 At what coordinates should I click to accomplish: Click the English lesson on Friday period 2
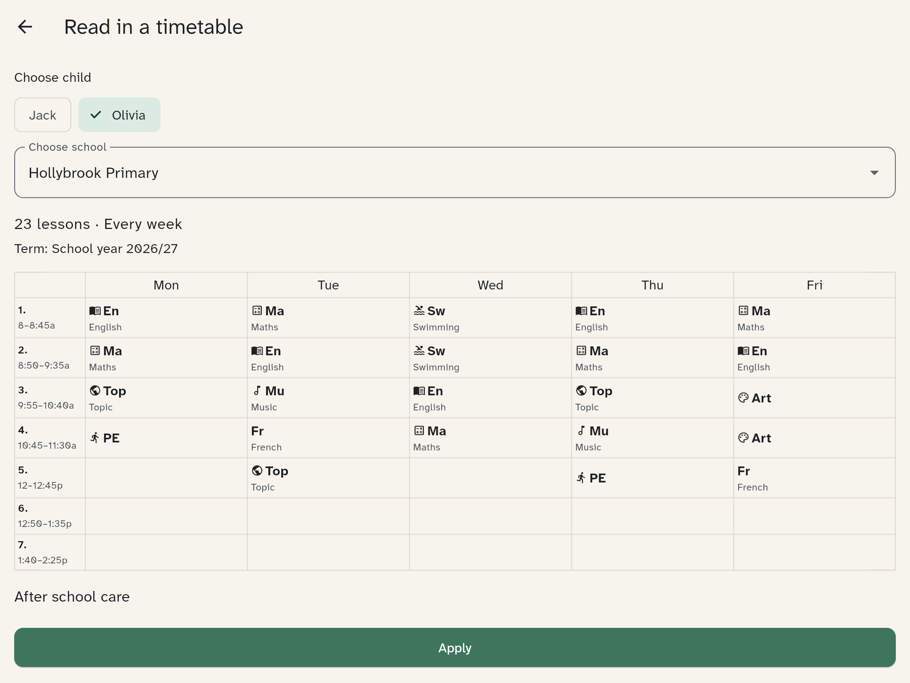(x=814, y=358)
